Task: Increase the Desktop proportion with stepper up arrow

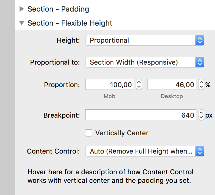Action: [x=201, y=83]
